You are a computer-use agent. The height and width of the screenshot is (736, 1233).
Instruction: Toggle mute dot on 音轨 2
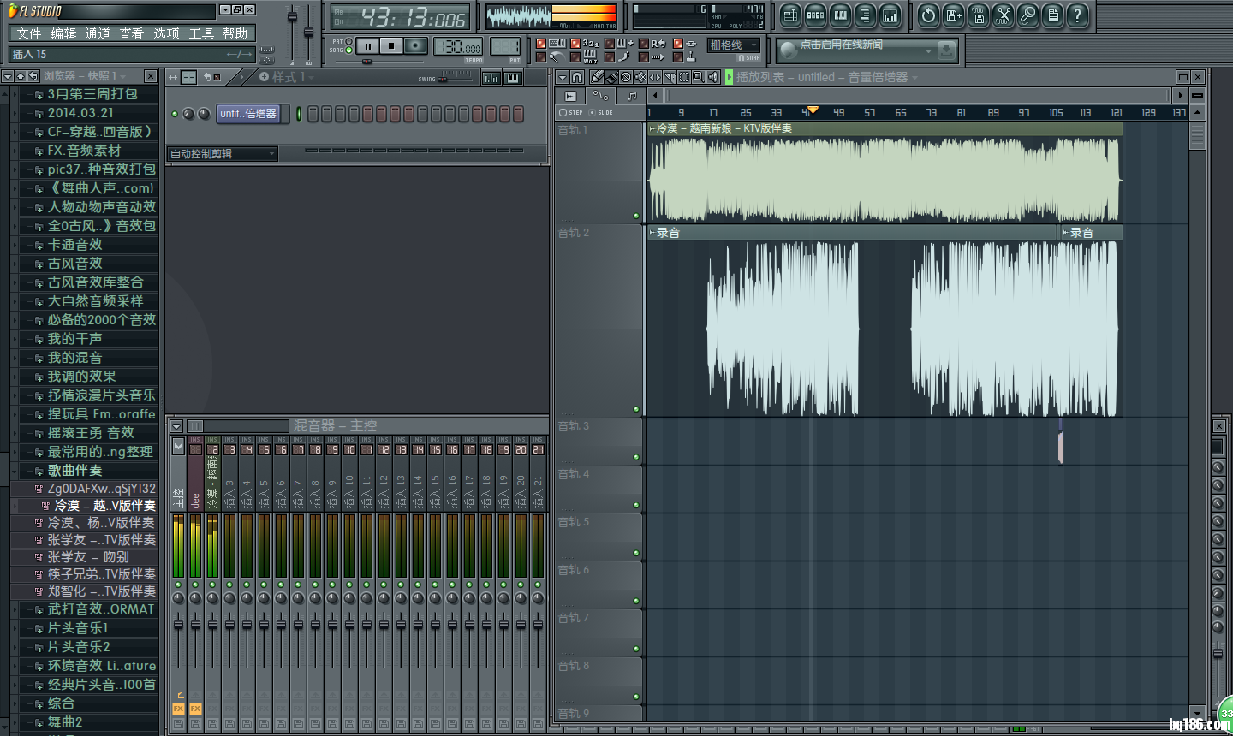point(636,409)
